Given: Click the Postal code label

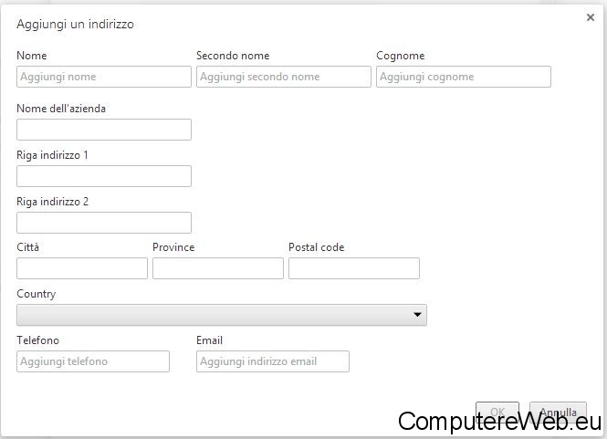Looking at the screenshot, I should tap(316, 247).
